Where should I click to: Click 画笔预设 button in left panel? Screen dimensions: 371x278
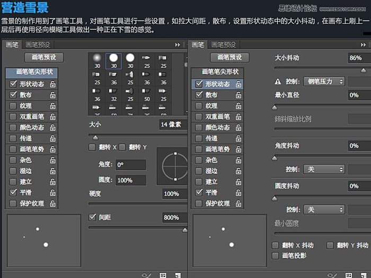(x=44, y=57)
